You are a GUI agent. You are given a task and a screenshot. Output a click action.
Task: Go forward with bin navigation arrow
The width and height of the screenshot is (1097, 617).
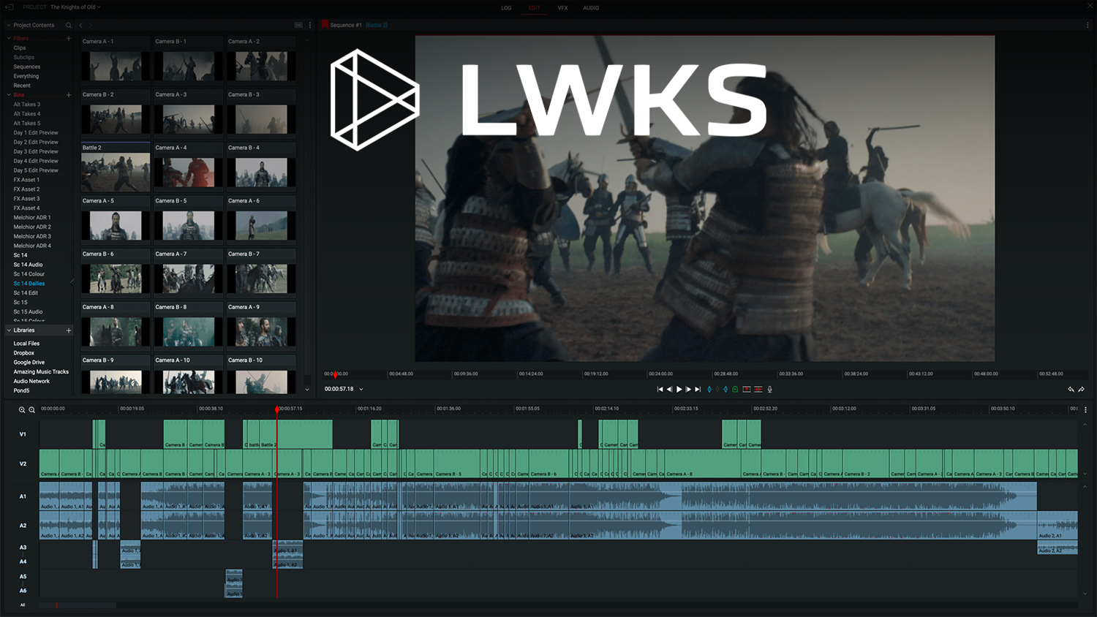coord(90,25)
